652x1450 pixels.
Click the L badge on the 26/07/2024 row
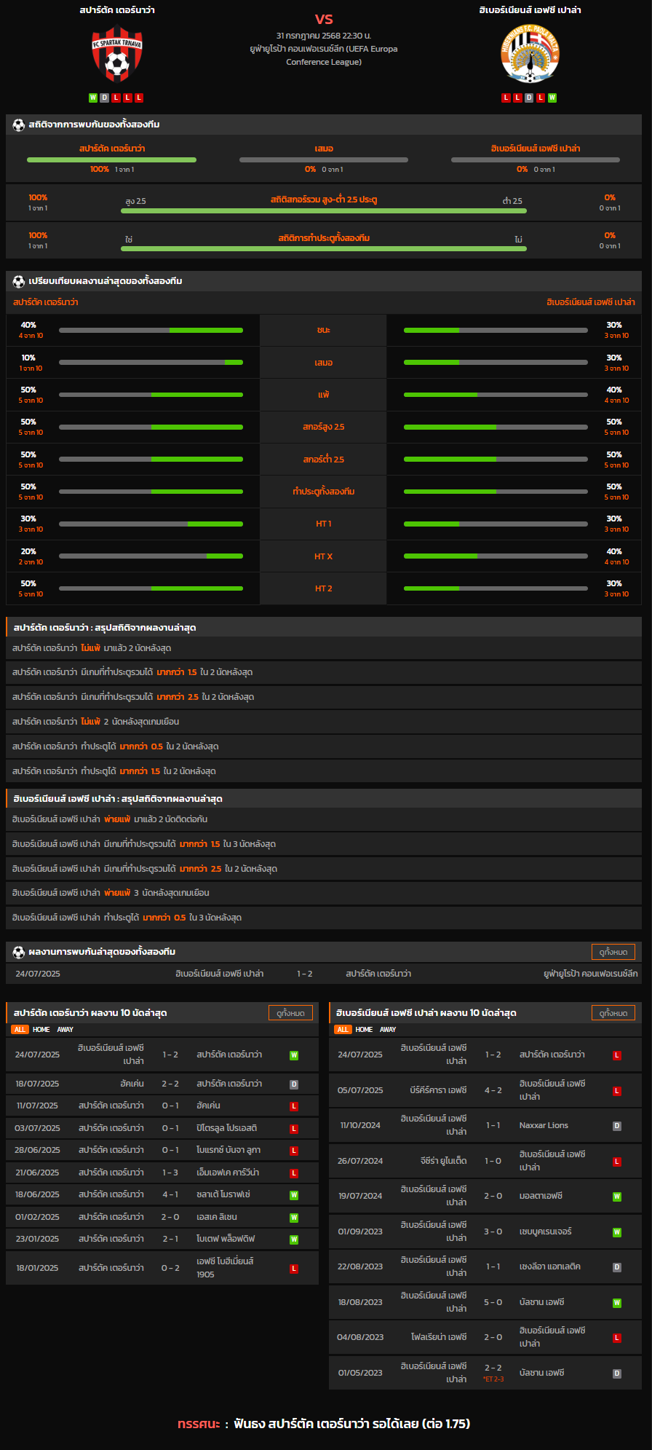point(617,1162)
